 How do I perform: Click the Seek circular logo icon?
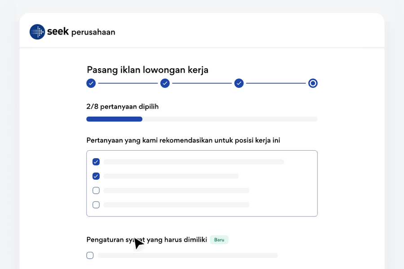[x=37, y=32]
